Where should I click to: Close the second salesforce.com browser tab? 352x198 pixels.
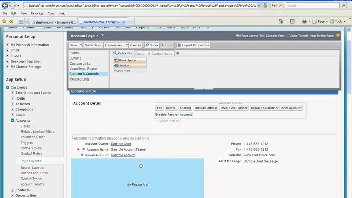tap(124, 22)
